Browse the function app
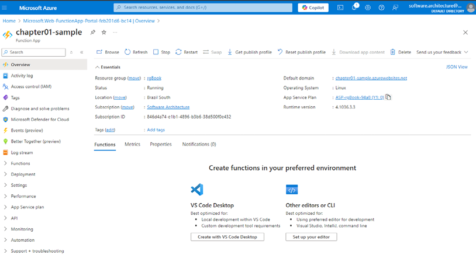The image size is (476, 258). pyautogui.click(x=108, y=52)
